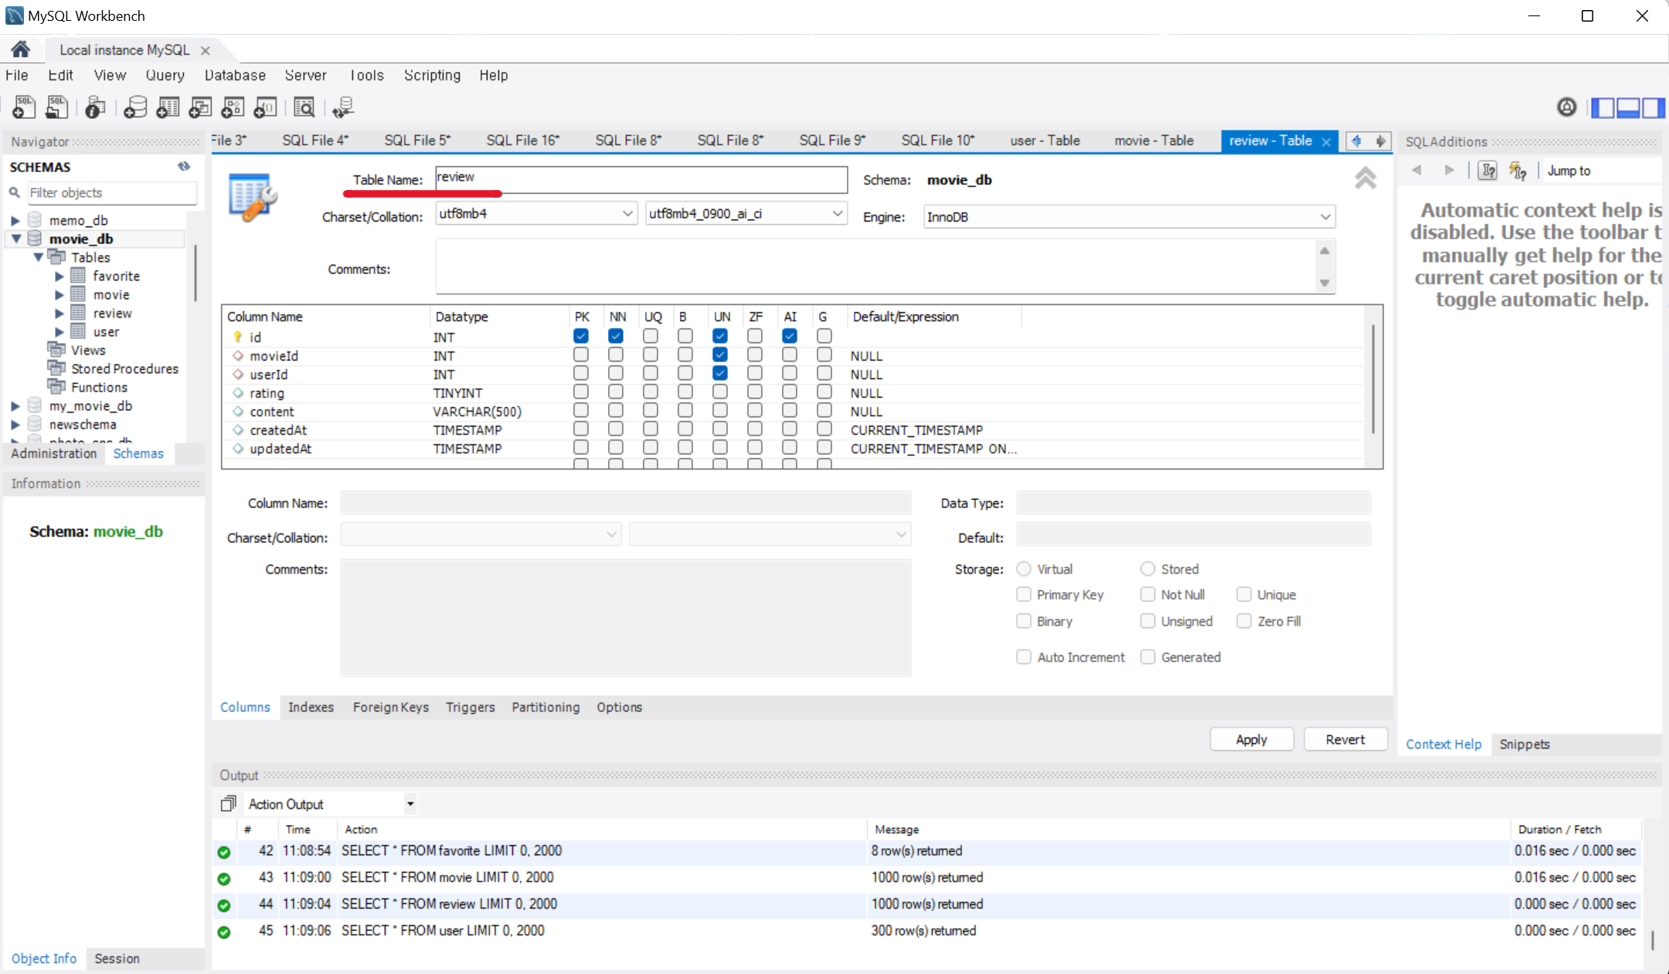The image size is (1669, 974).
Task: Click the Apply button
Action: 1251,739
